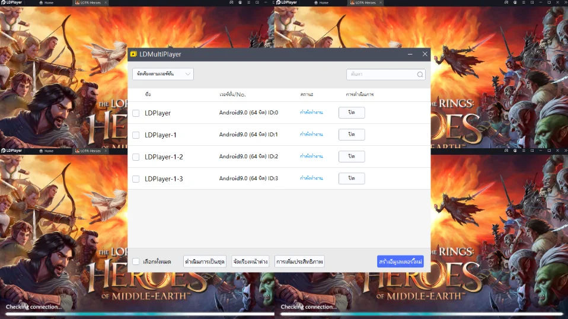Viewport: 568px width, 319px height.
Task: Click the connection progress bar in bottom-left window
Action: point(139,314)
